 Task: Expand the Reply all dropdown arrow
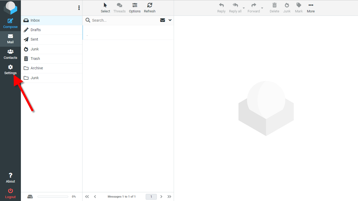[244, 8]
